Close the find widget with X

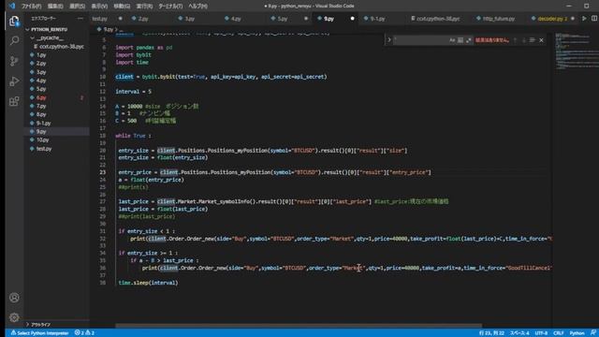(x=541, y=40)
